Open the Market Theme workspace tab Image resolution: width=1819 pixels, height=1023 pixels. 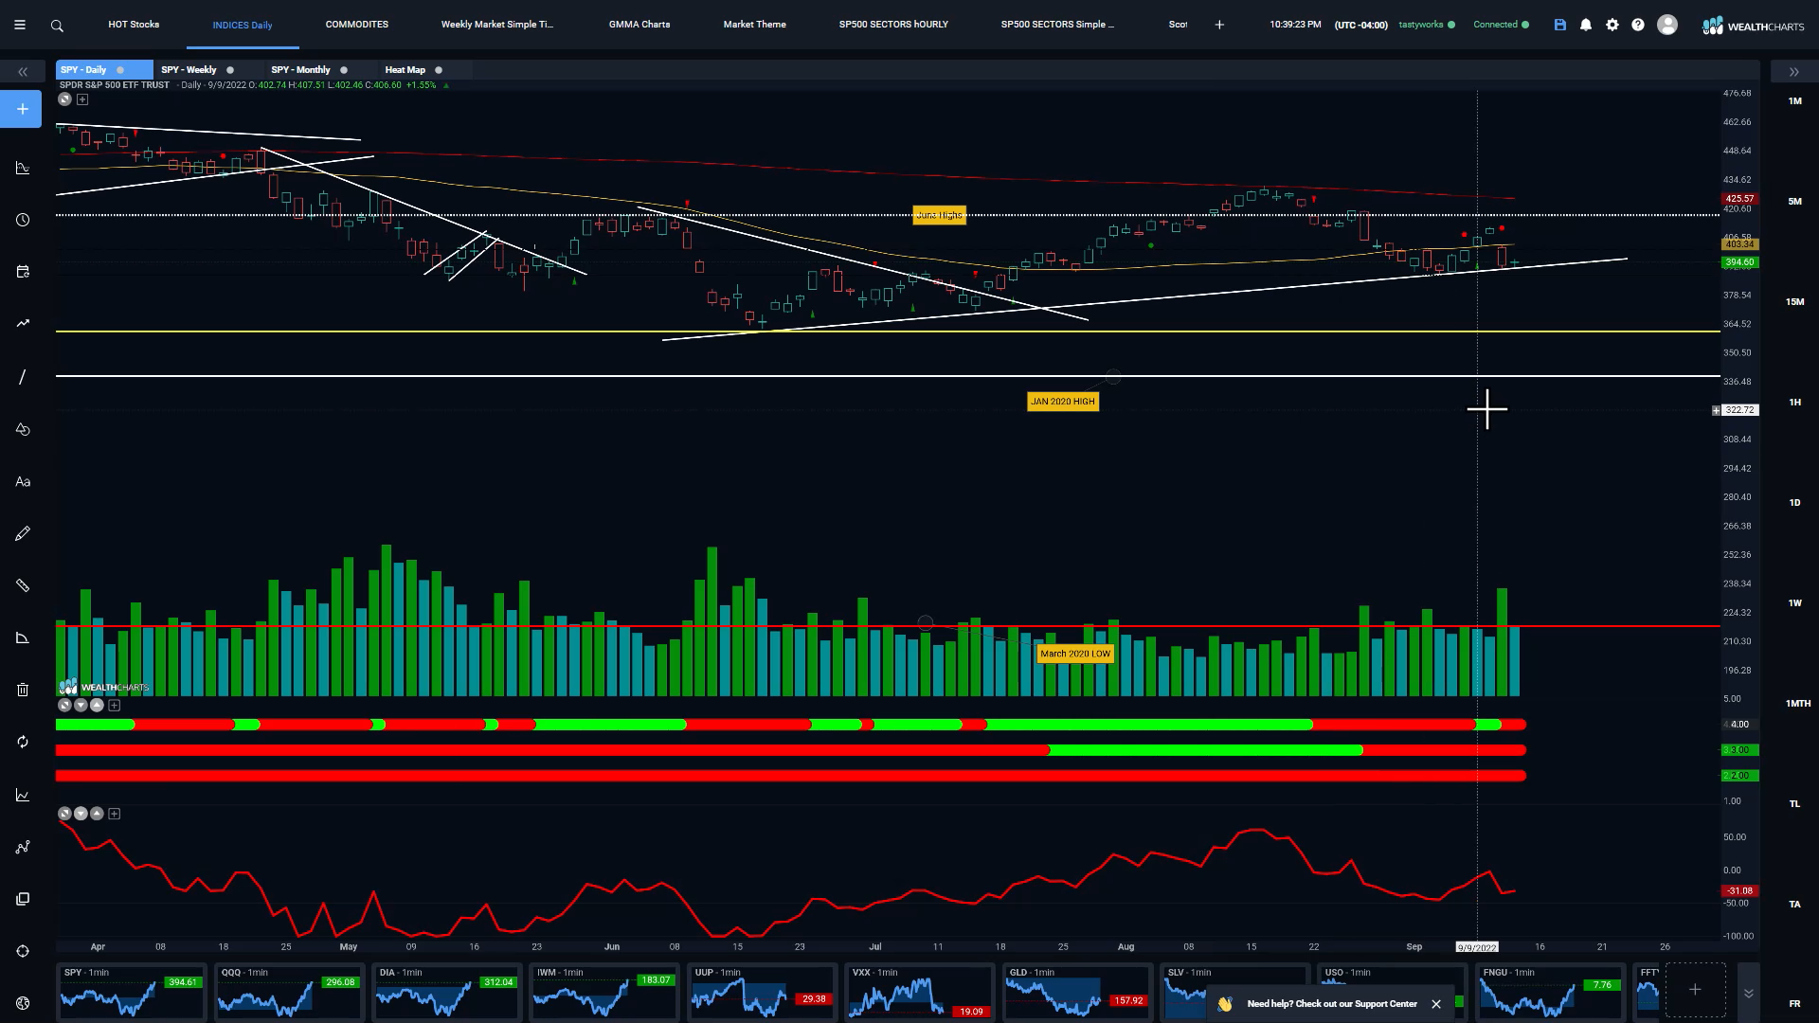pos(755,25)
